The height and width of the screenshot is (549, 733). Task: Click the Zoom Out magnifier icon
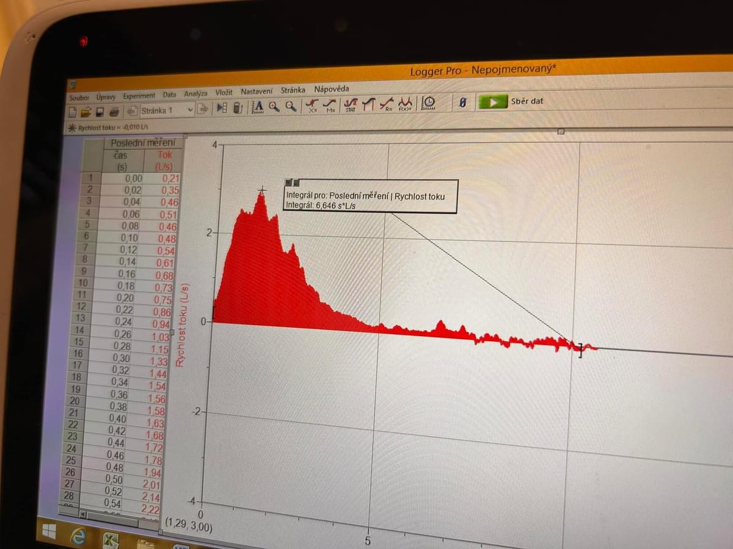click(291, 106)
